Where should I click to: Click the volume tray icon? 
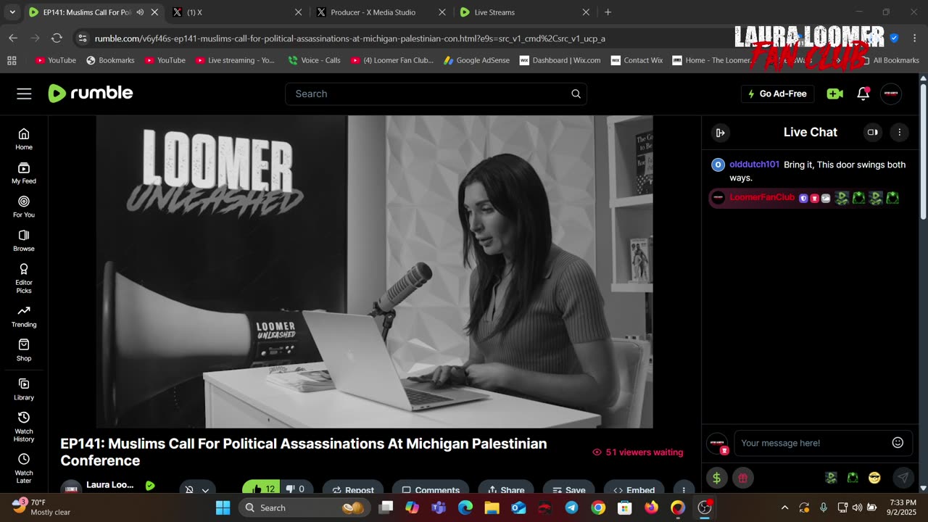pyautogui.click(x=857, y=507)
